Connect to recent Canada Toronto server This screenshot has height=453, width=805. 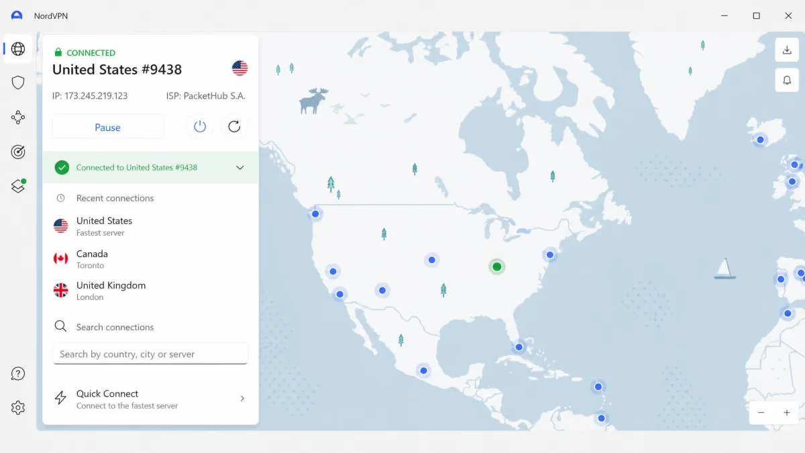click(150, 259)
